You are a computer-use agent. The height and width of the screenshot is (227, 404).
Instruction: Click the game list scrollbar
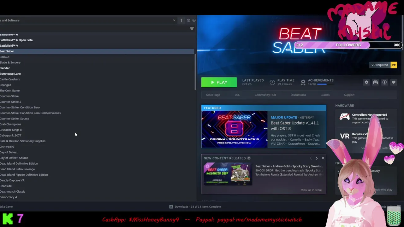(195, 72)
